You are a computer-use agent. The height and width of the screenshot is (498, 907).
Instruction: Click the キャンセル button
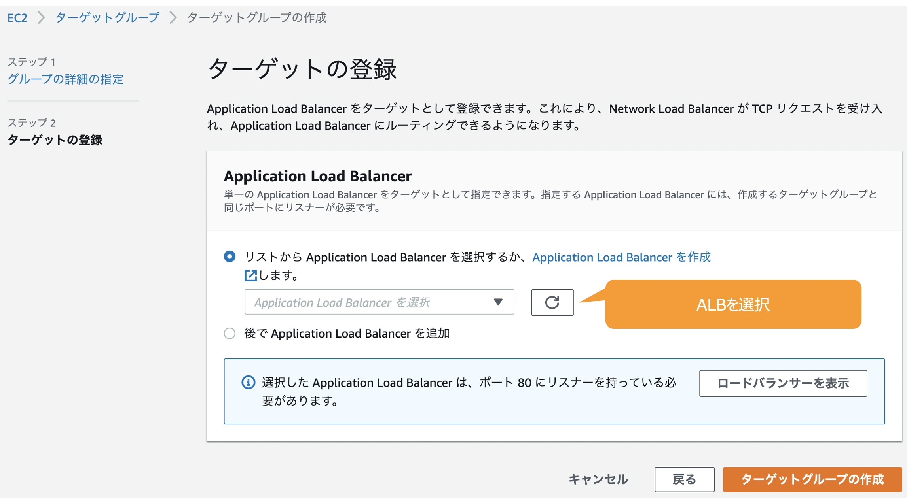[598, 479]
